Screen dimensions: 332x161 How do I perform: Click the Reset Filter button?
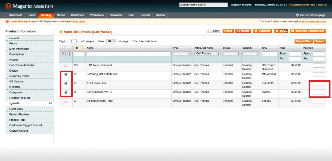point(303,41)
